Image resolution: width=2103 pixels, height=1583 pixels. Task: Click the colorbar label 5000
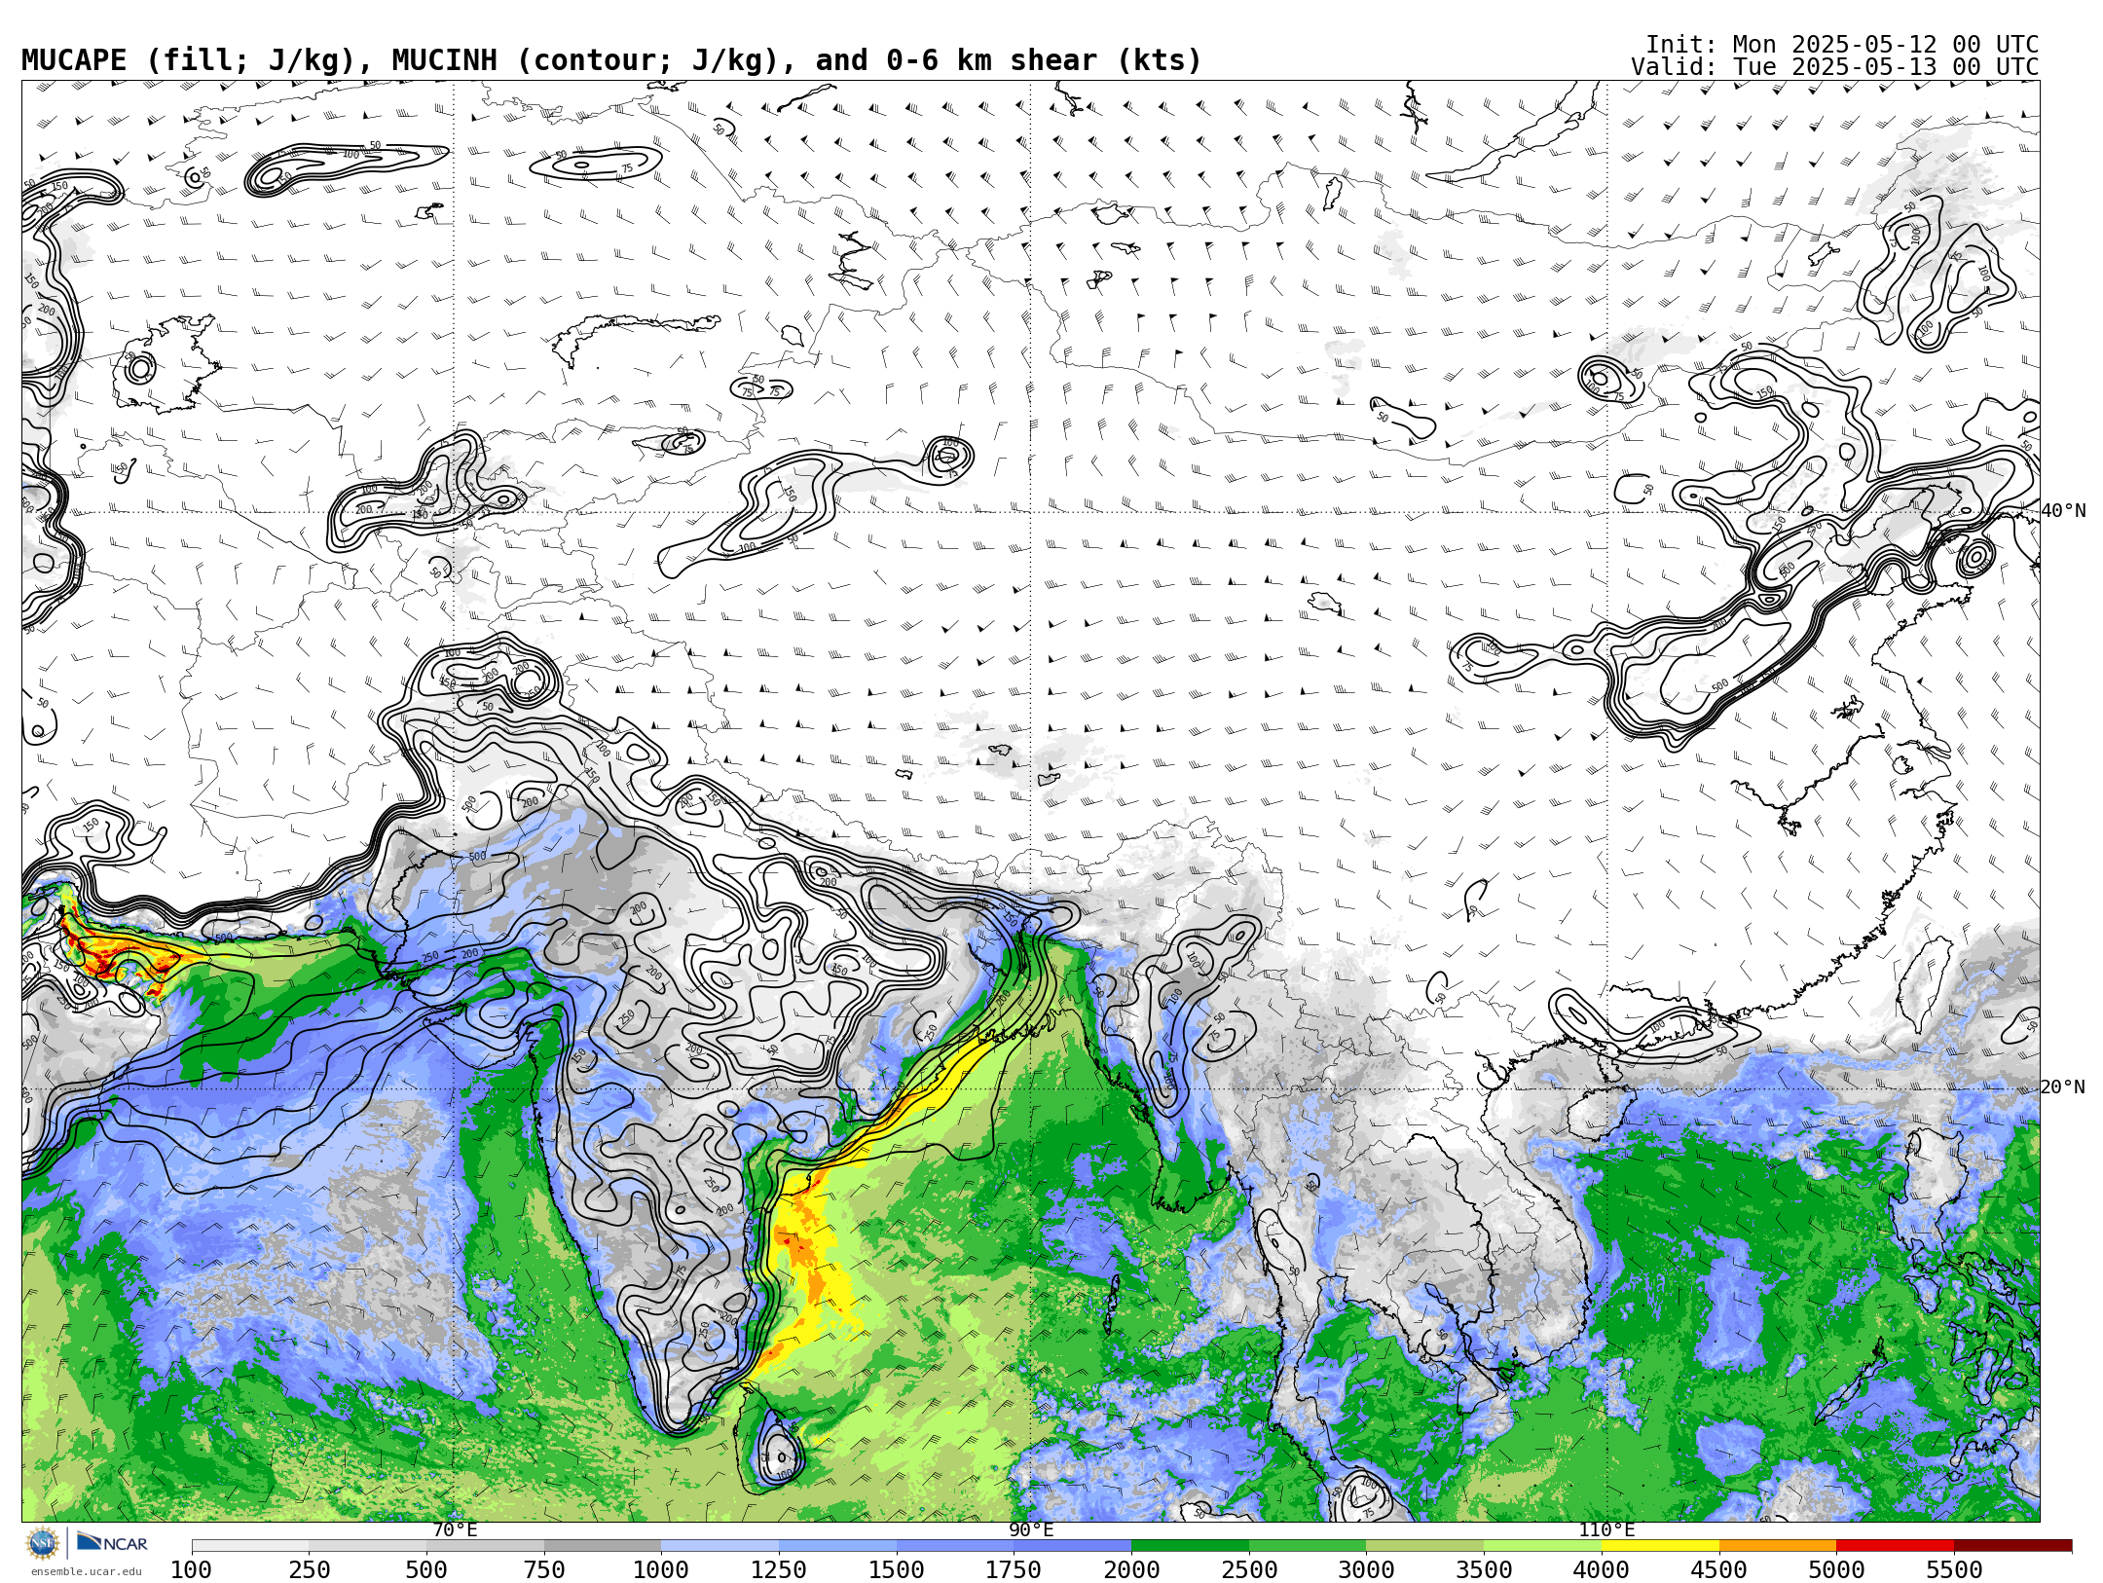[1836, 1570]
